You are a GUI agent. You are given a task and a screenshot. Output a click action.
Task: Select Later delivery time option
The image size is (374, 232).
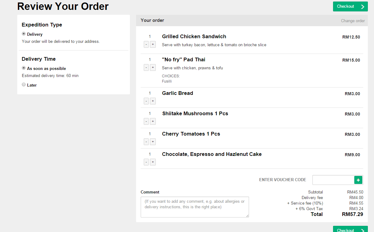tap(24, 85)
